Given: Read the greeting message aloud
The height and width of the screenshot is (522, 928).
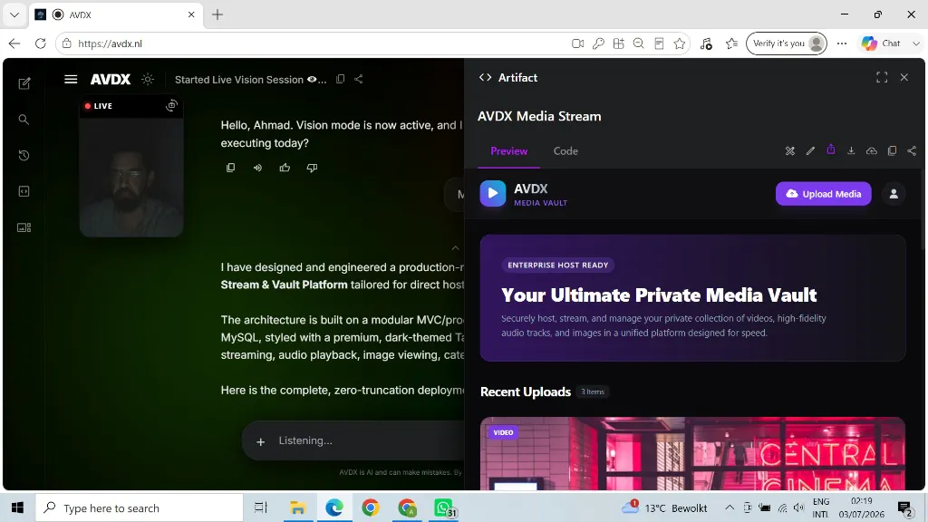Looking at the screenshot, I should (257, 168).
